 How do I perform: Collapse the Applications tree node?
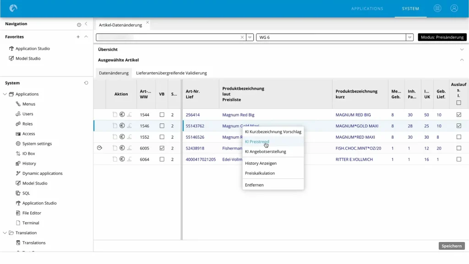pos(5,94)
